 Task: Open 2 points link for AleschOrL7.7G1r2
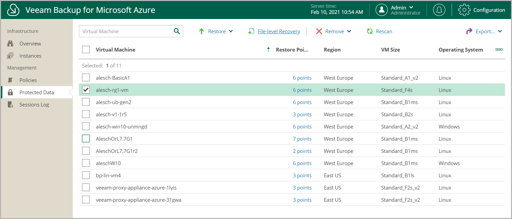pos(302,151)
